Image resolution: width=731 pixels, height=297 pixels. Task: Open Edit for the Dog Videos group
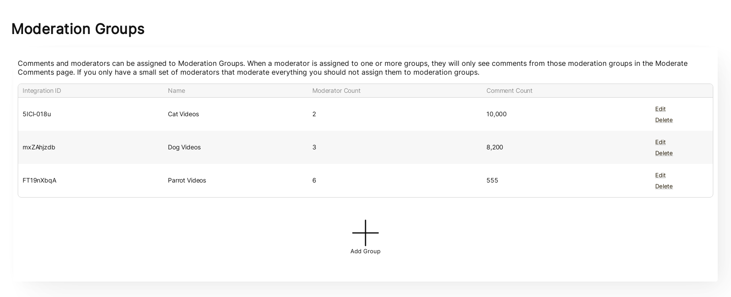(x=660, y=142)
